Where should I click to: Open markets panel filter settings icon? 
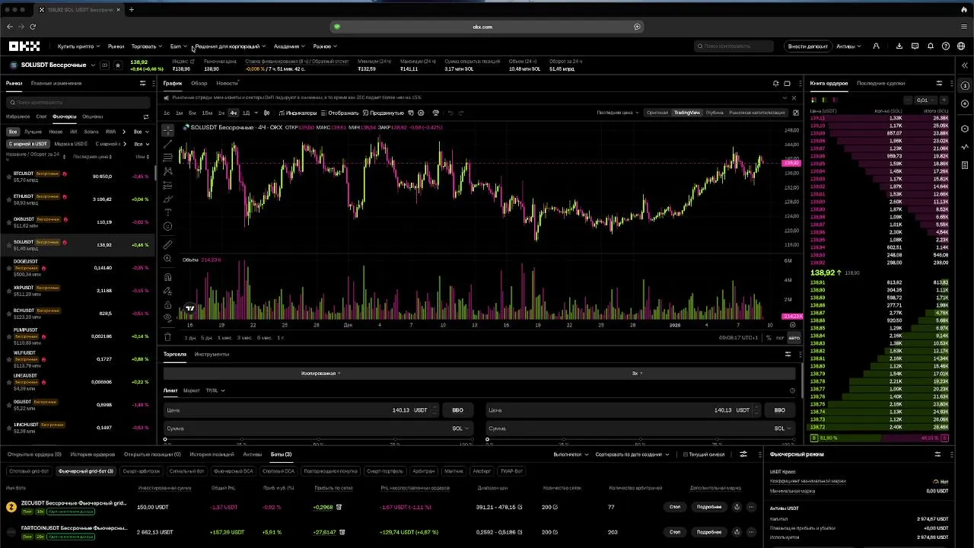tap(142, 83)
